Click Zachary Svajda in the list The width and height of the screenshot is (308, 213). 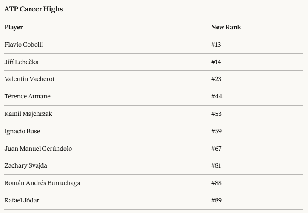[26, 165]
